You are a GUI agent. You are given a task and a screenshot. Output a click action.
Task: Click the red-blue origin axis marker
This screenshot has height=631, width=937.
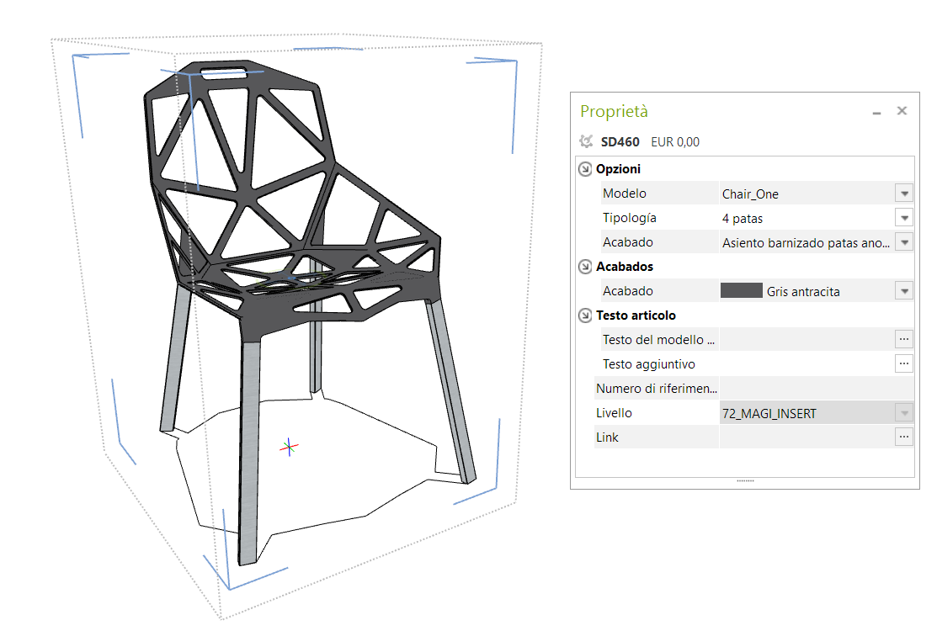coord(290,447)
